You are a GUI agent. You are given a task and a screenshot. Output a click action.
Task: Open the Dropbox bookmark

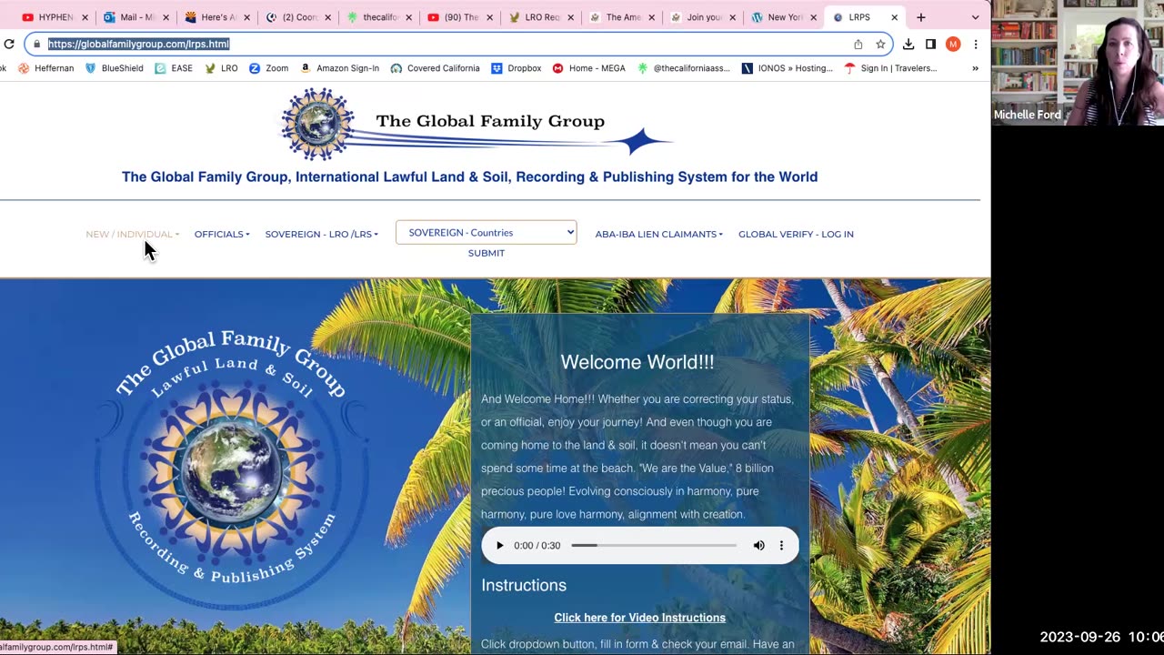pos(516,68)
